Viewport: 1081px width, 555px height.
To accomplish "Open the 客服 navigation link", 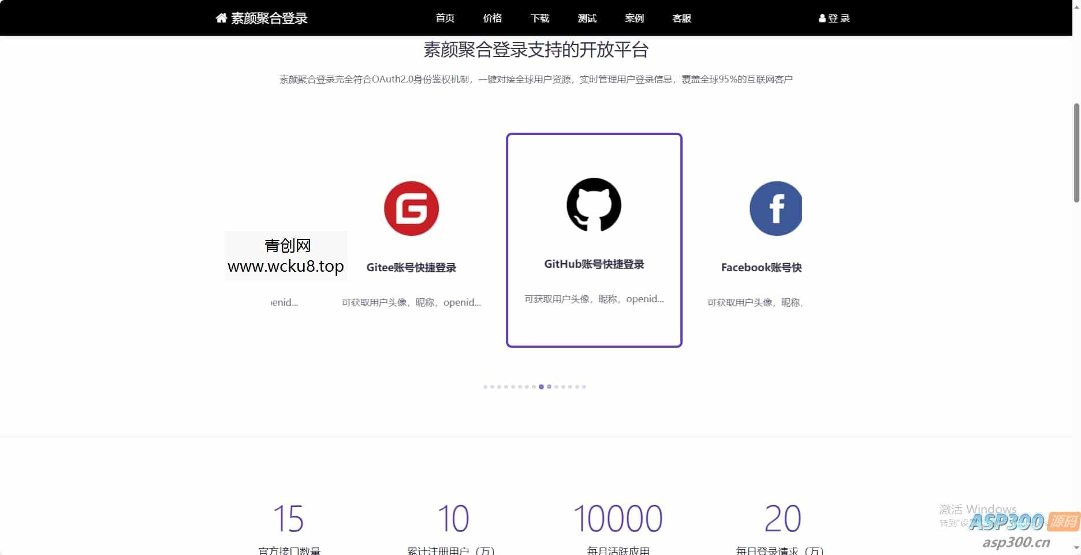I will (681, 18).
